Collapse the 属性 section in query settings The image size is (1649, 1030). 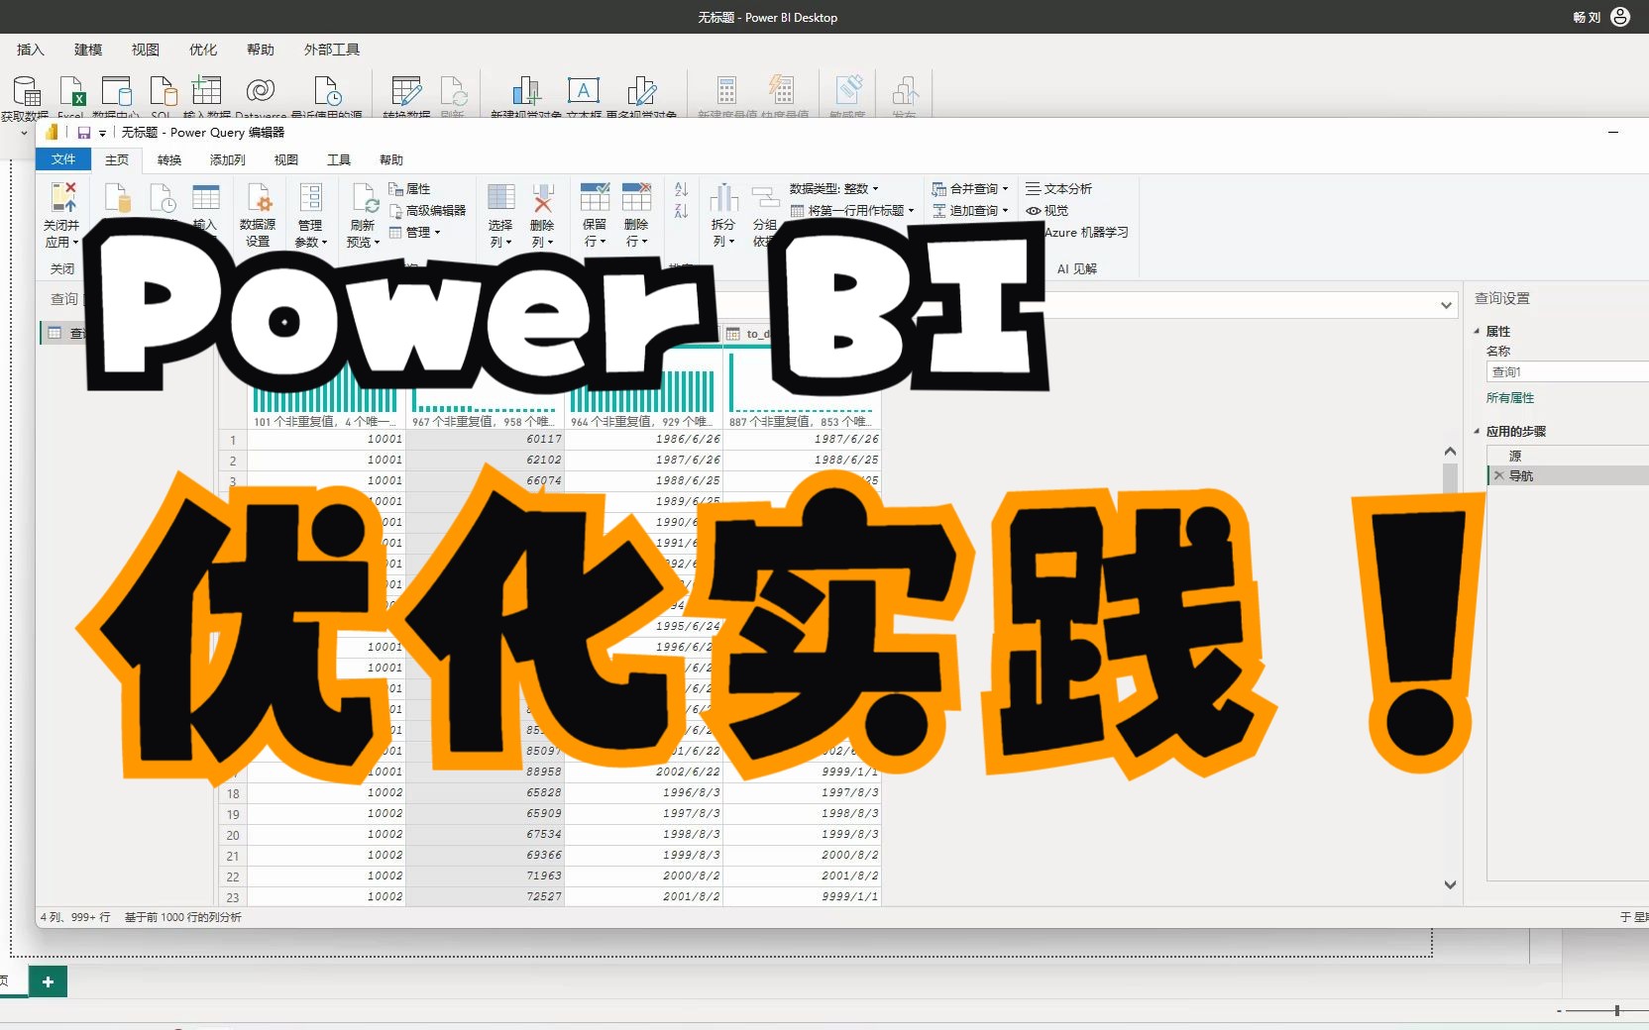(1477, 331)
